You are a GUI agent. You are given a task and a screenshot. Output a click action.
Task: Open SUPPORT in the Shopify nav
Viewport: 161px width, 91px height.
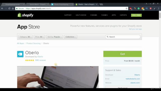68,15
